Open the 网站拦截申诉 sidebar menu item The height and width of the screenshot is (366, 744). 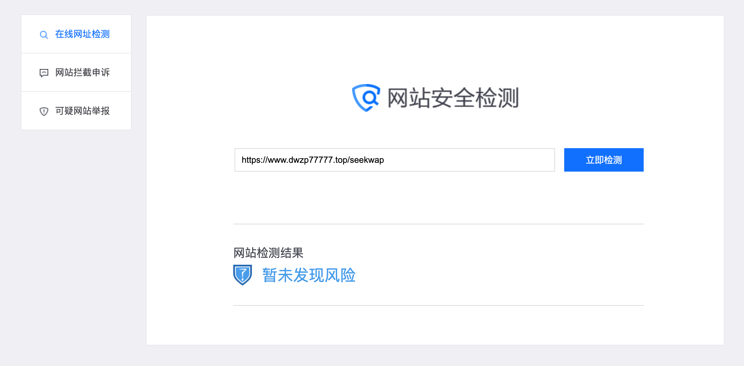point(76,72)
